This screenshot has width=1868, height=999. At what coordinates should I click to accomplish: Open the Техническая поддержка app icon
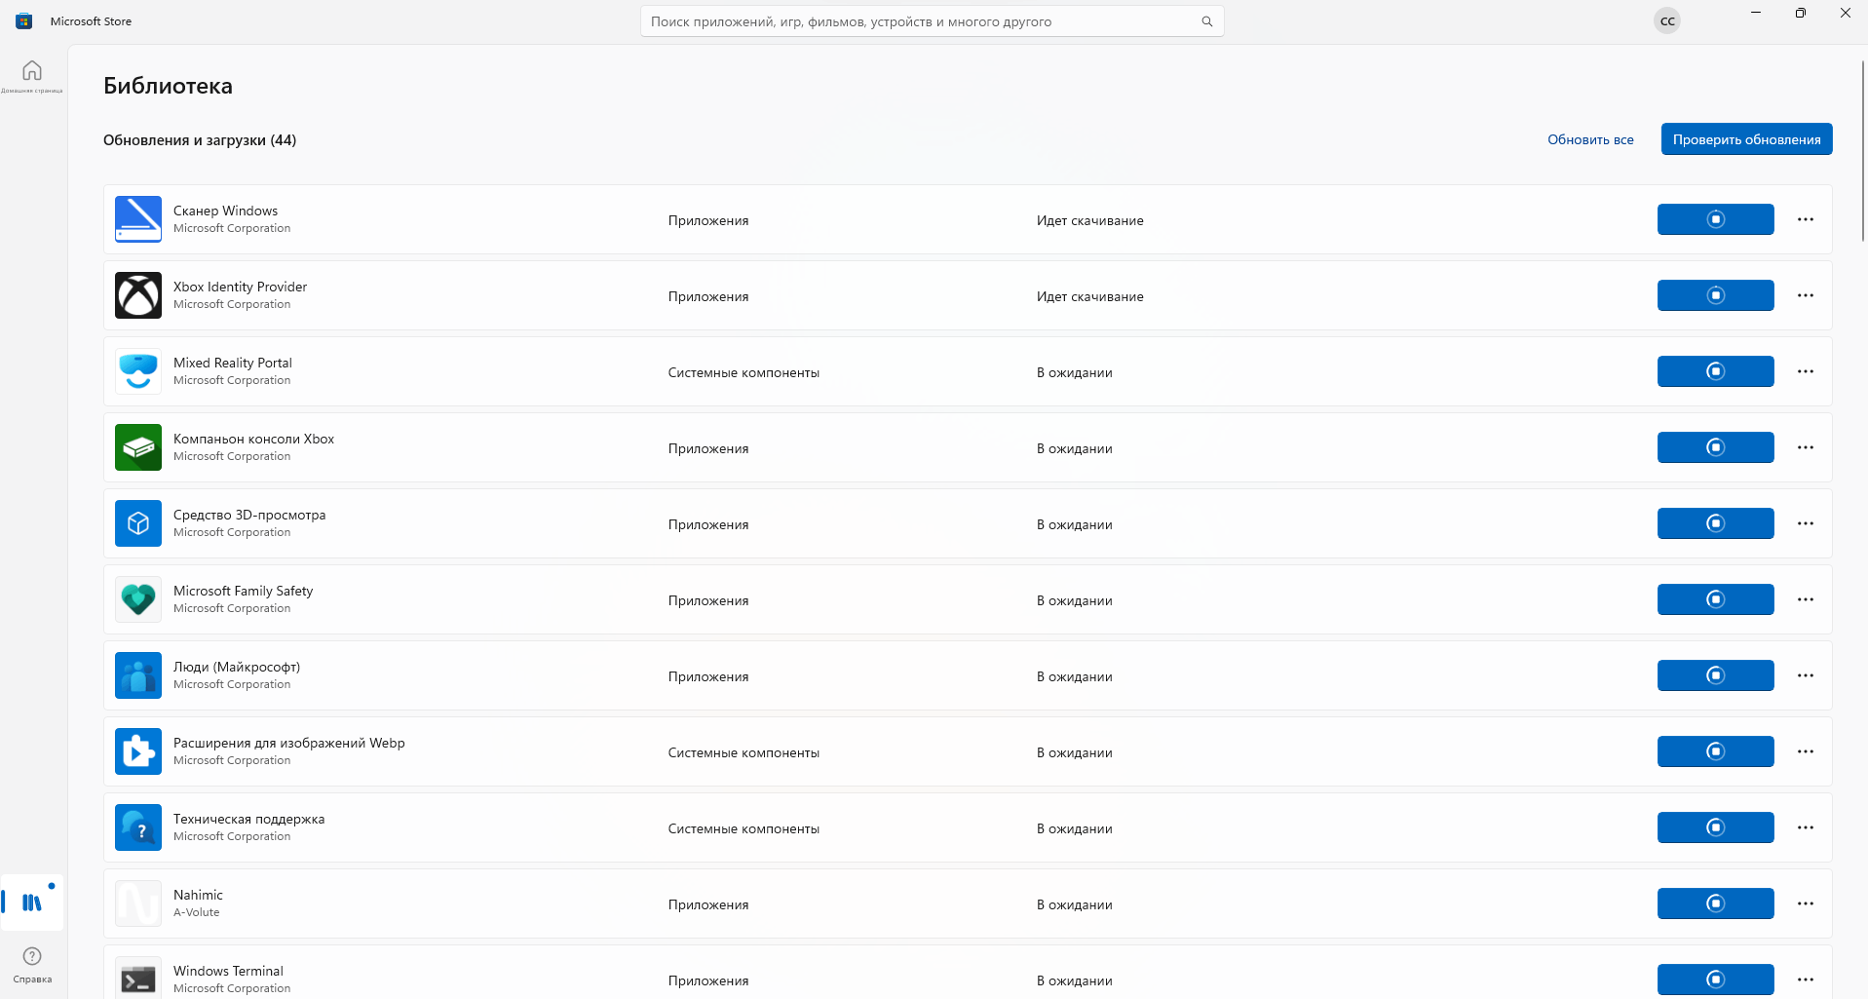pos(138,827)
